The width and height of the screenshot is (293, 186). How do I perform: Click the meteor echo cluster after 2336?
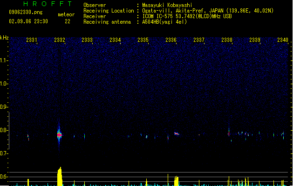point(177,133)
